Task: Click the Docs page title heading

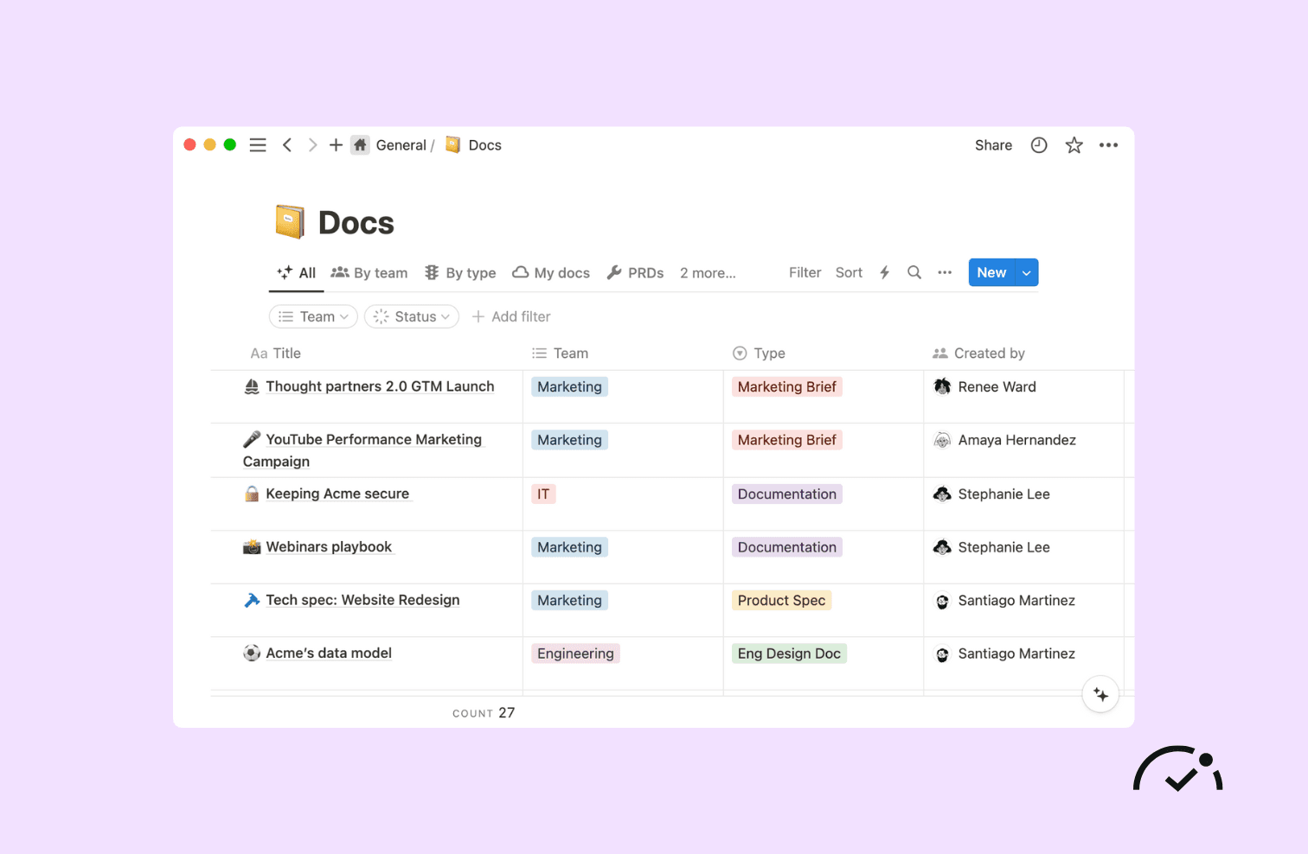Action: coord(356,222)
